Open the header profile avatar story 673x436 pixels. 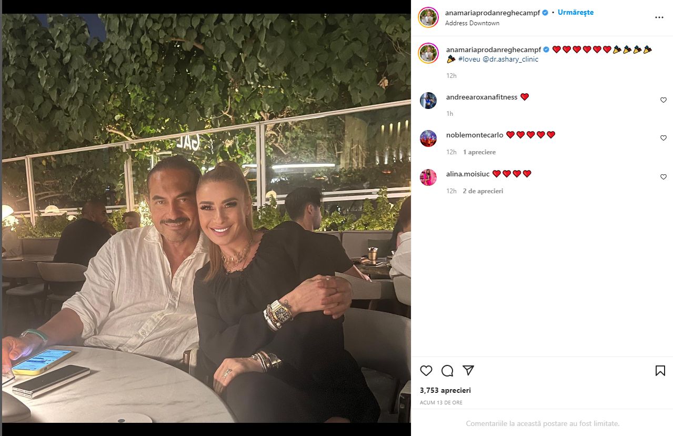click(x=428, y=17)
